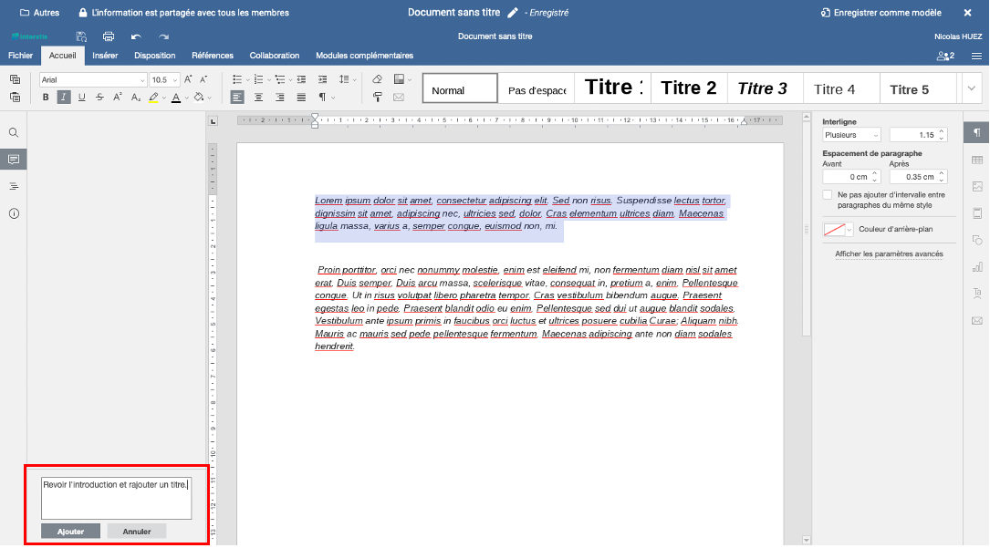Open image settings in right sidebar

pyautogui.click(x=977, y=187)
